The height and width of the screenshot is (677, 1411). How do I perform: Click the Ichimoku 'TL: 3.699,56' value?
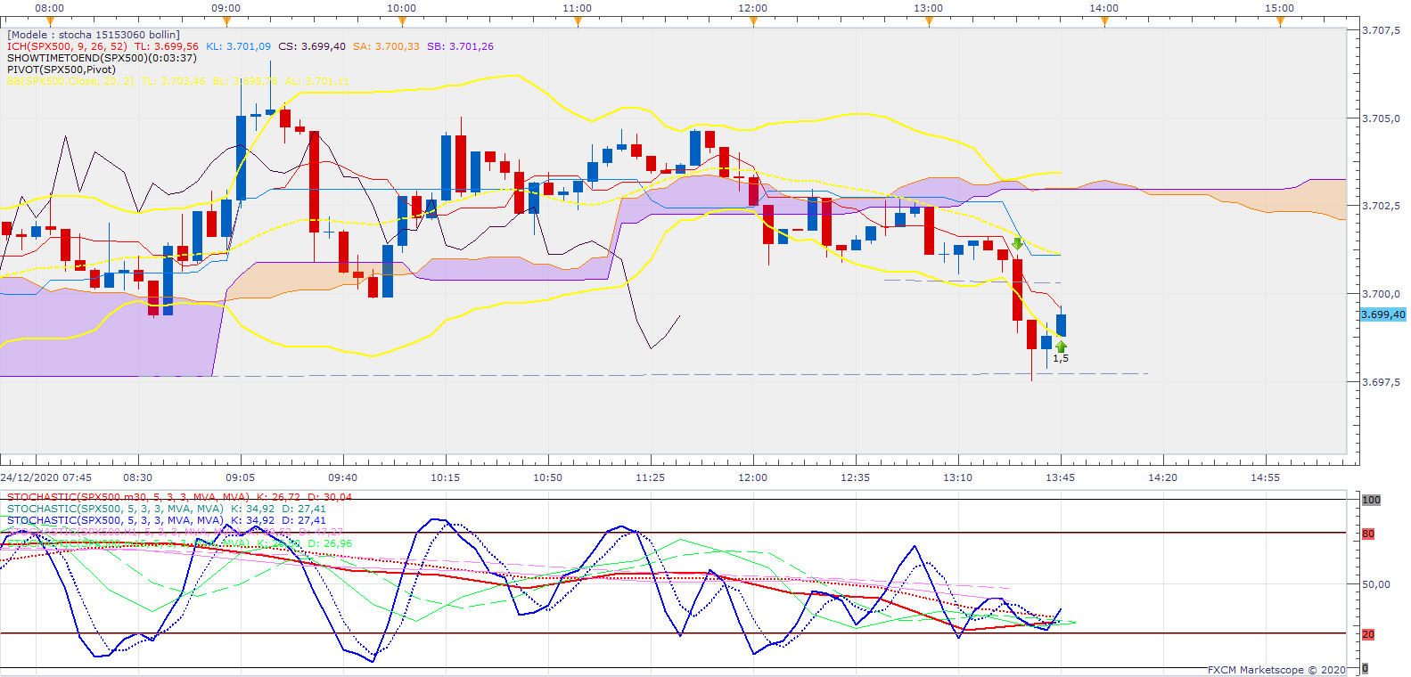click(x=167, y=46)
